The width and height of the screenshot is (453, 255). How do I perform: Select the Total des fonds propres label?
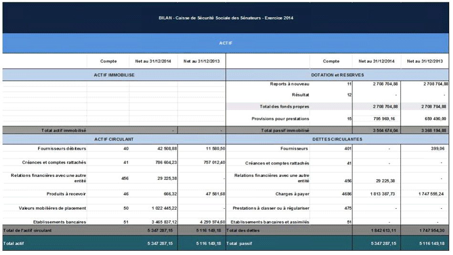click(x=284, y=106)
